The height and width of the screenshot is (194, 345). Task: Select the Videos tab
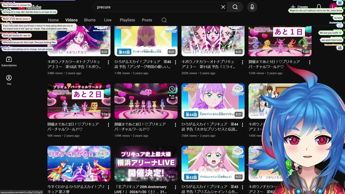coord(71,20)
